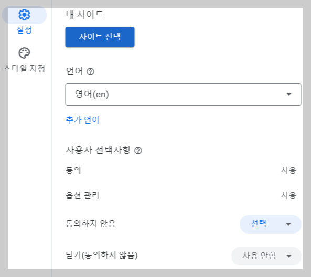Screen dimensions: 311x277
Task: Click 사용 value in 옵션 관리 row
Action: click(288, 195)
